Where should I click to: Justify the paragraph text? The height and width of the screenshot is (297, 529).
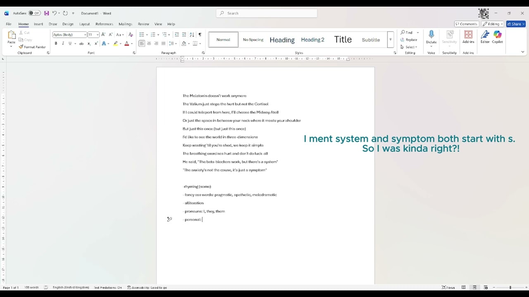coord(163,43)
